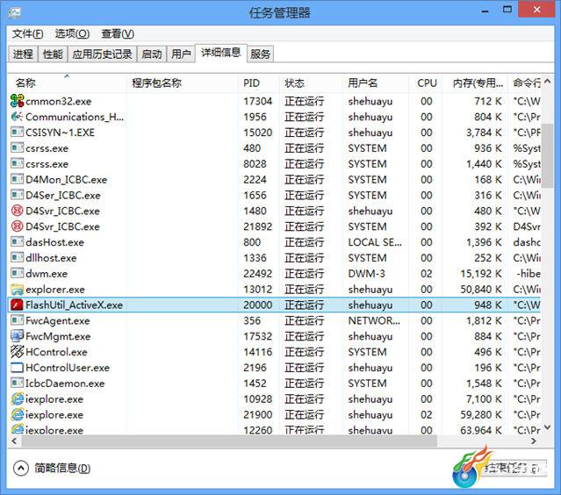Sort by the CPU column header
Image resolution: width=561 pixels, height=495 pixels.
tap(426, 83)
